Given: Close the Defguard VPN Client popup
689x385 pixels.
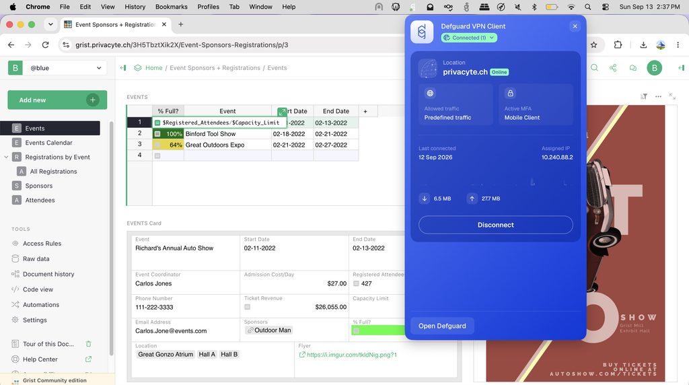Looking at the screenshot, I should click(x=575, y=26).
